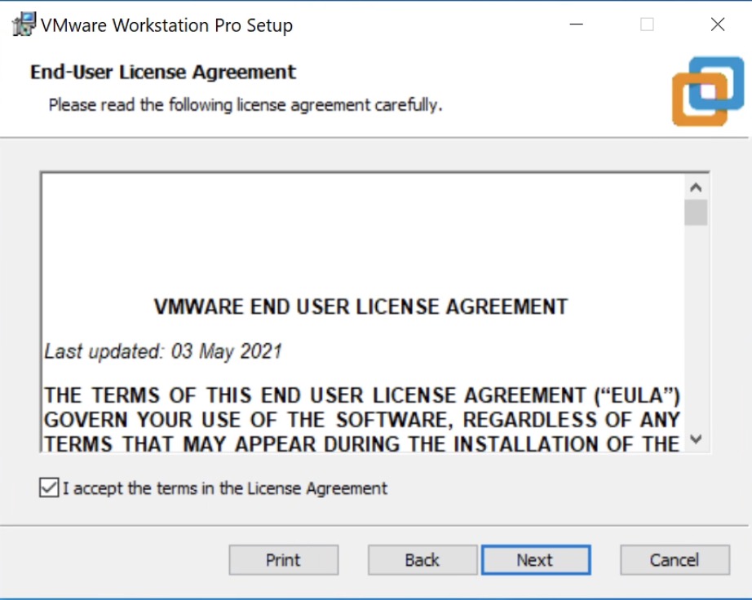The height and width of the screenshot is (600, 752).
Task: Click the license scrollbar up arrow
Action: coord(696,187)
